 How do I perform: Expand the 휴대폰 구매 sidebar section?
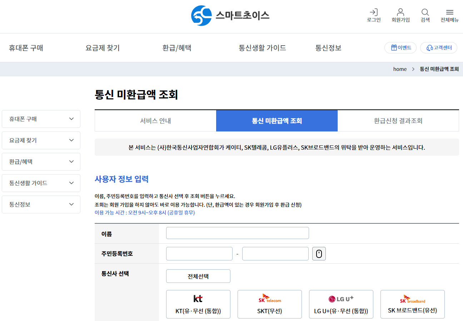tap(41, 119)
